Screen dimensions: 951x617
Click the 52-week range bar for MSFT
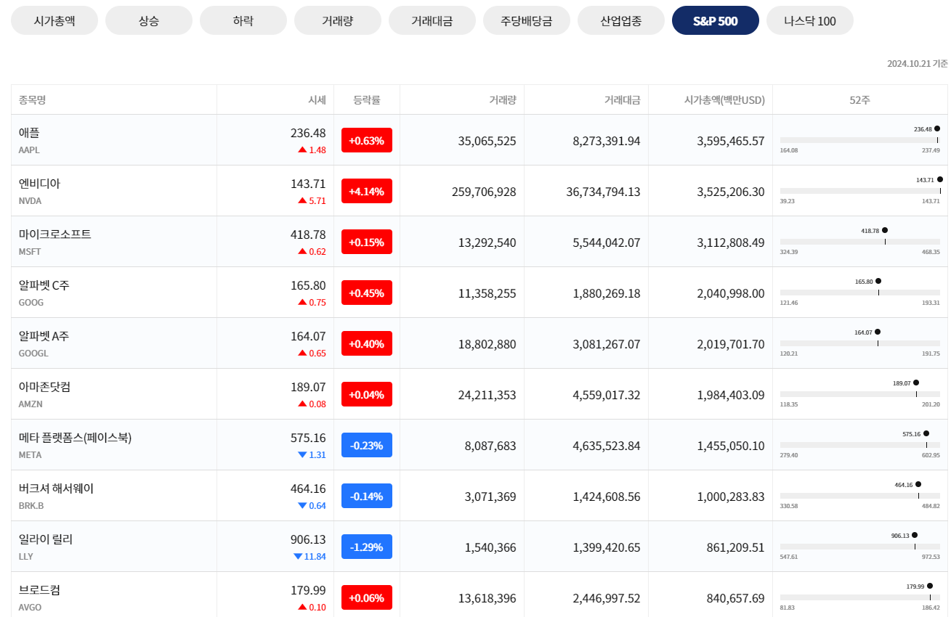click(x=859, y=242)
